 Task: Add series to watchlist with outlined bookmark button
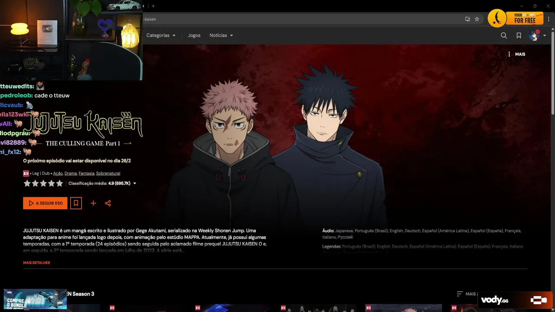click(x=76, y=203)
